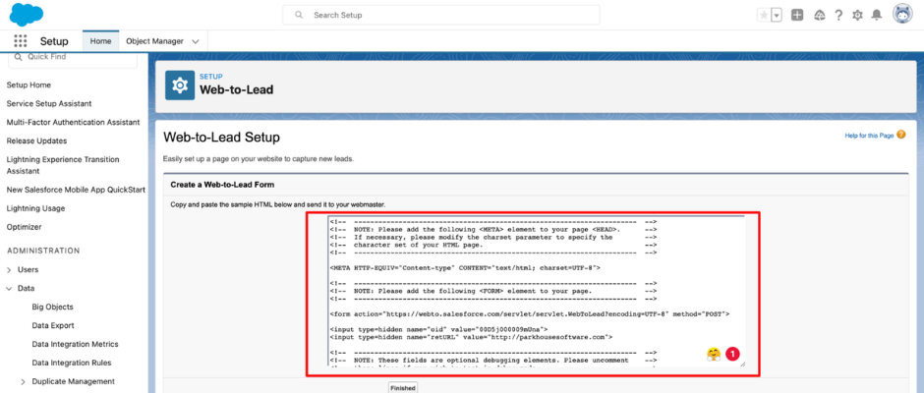Open the Setup gear icon in header
The image size is (924, 393).
[857, 16]
